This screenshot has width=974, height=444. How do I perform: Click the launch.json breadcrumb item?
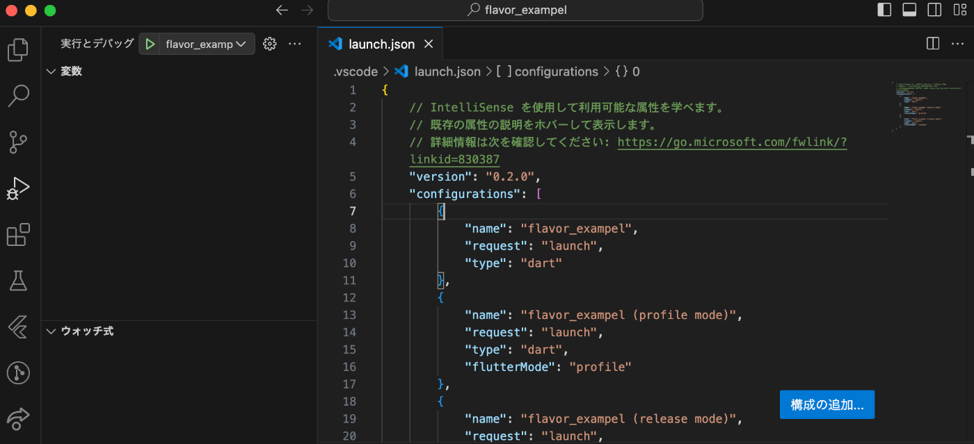click(x=447, y=72)
